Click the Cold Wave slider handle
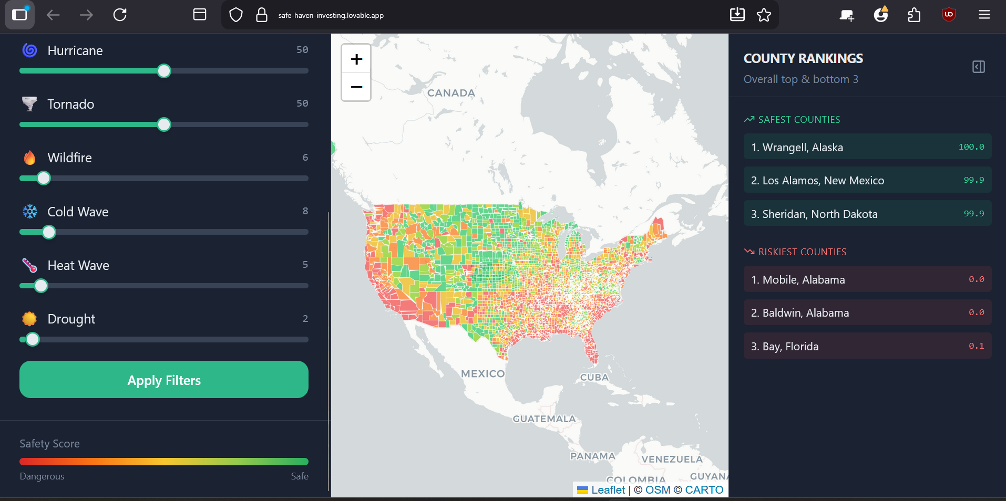 pos(49,232)
